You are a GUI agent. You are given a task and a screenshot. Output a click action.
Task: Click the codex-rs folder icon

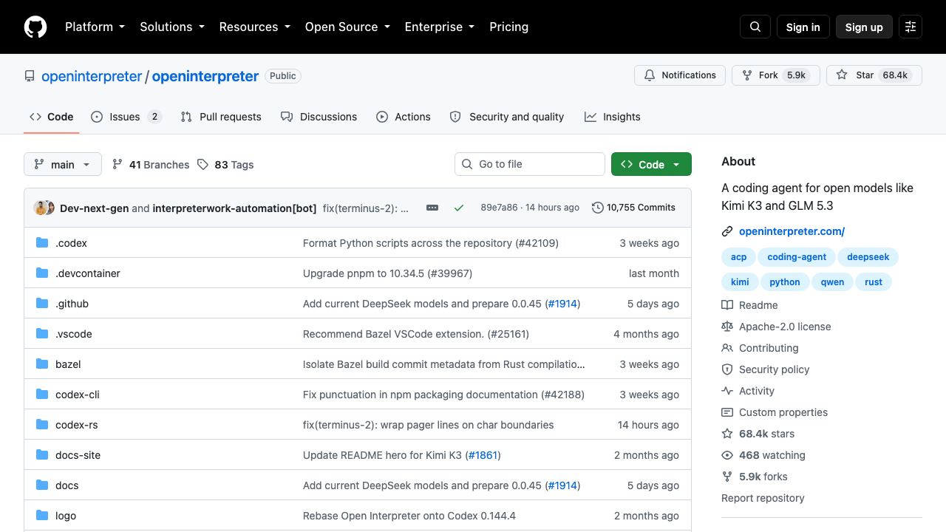[42, 425]
